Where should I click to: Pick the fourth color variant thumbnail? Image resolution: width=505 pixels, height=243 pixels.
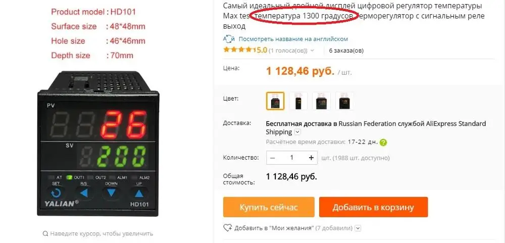coord(344,101)
